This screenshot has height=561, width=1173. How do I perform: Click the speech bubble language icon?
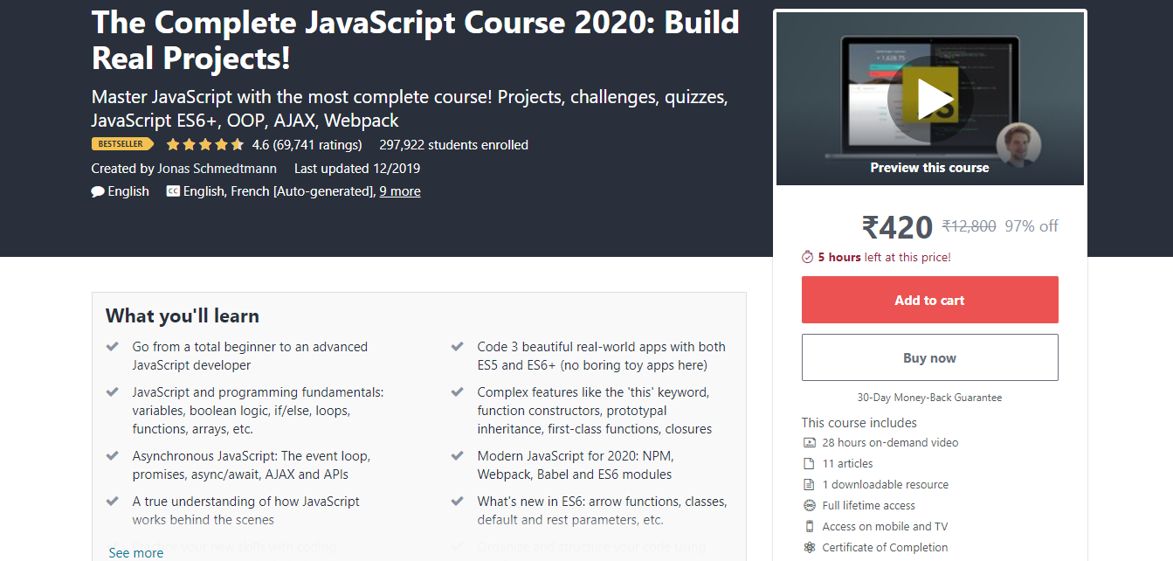[98, 191]
